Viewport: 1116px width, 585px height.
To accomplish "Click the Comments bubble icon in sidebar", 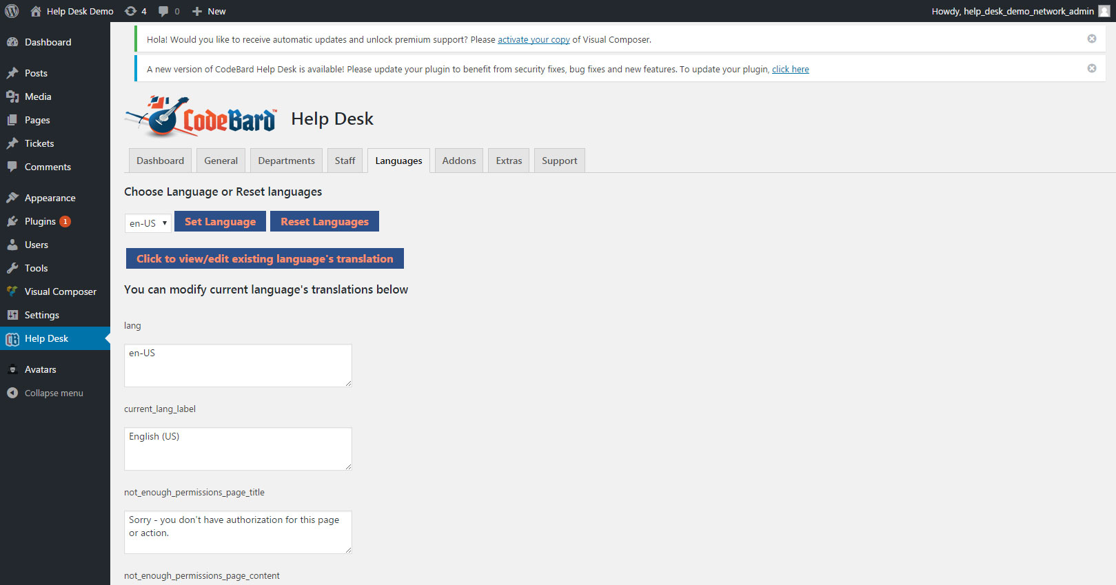I will pos(12,167).
